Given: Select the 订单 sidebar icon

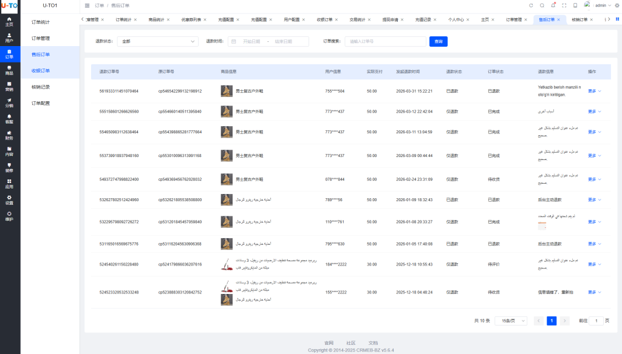Looking at the screenshot, I should point(9,54).
